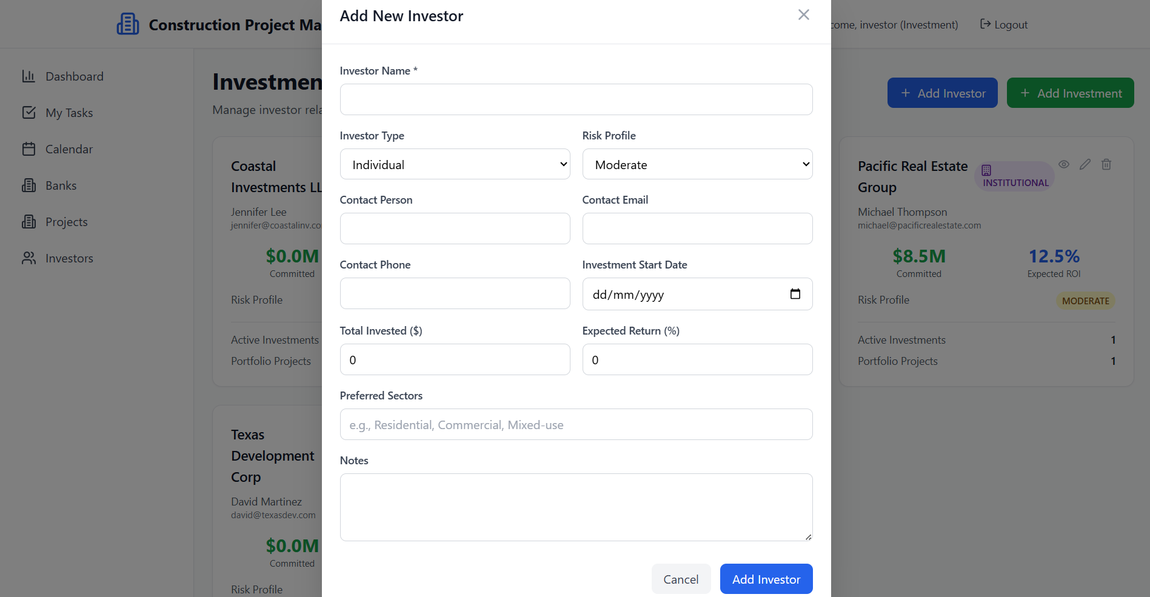This screenshot has height=597, width=1150.
Task: Expand the Risk Profile dropdown
Action: (x=697, y=164)
